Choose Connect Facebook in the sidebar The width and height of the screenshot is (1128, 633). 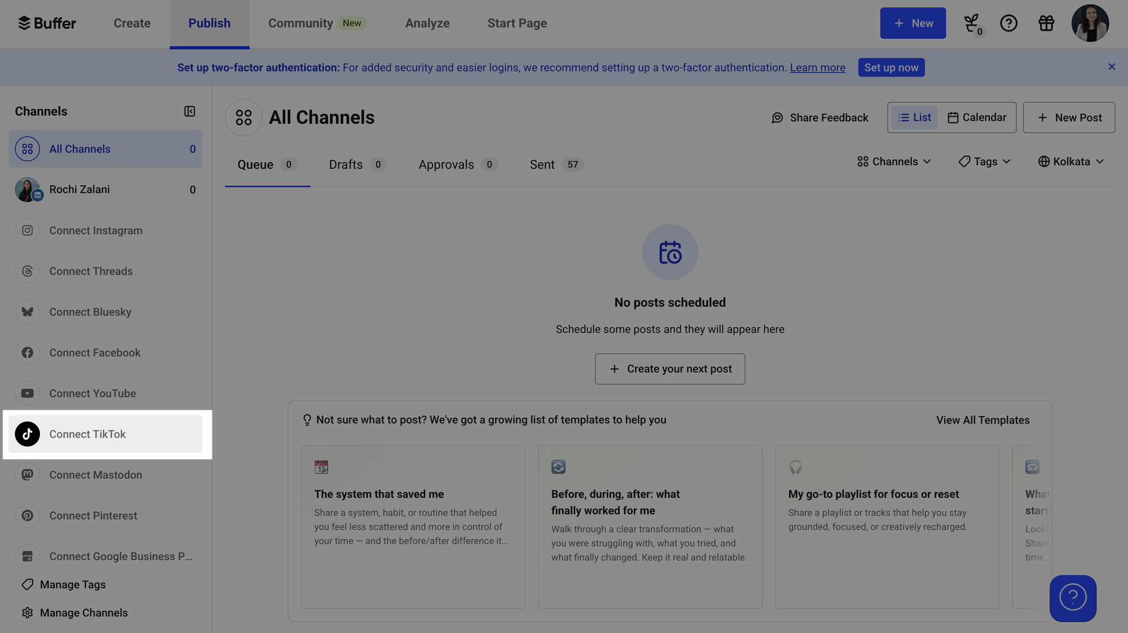coord(95,352)
